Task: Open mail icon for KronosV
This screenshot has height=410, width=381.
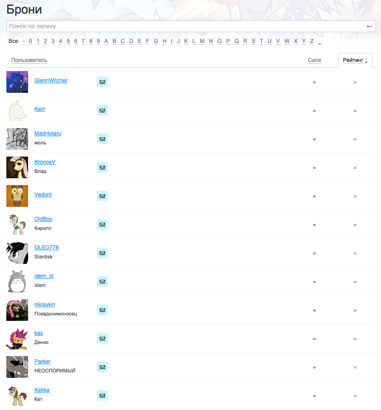Action: click(102, 167)
